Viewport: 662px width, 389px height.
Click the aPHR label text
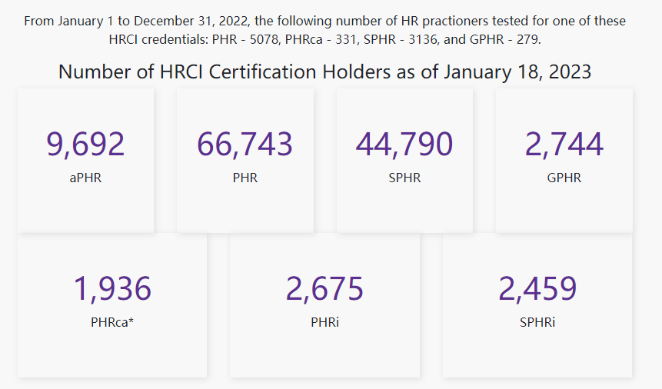(85, 178)
